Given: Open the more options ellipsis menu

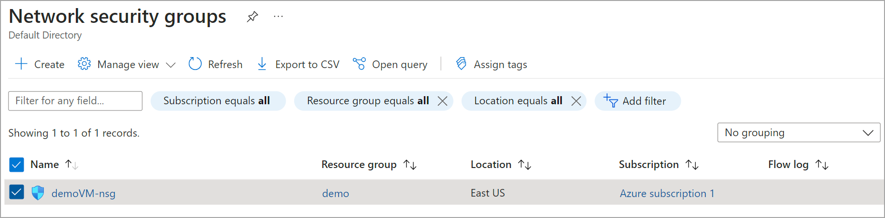Looking at the screenshot, I should pos(278,17).
